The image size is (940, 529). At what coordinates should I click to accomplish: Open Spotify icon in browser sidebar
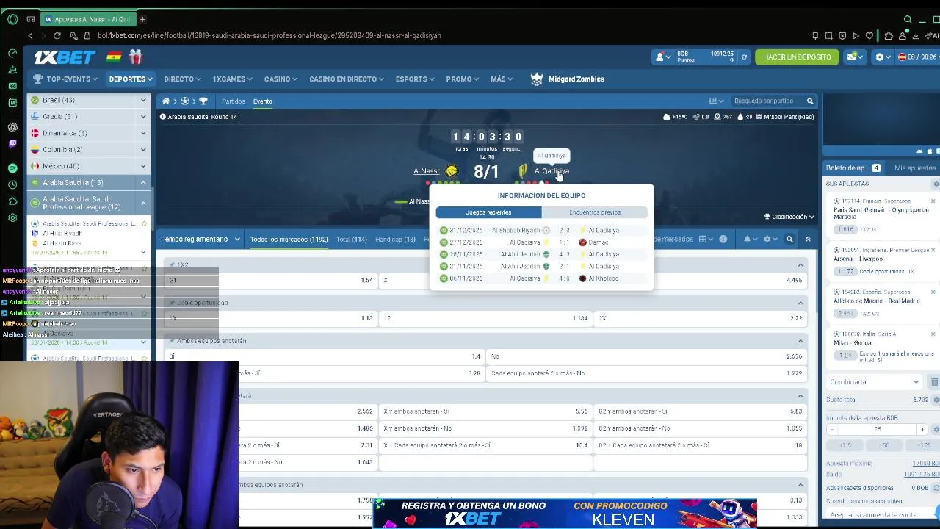coord(12,168)
